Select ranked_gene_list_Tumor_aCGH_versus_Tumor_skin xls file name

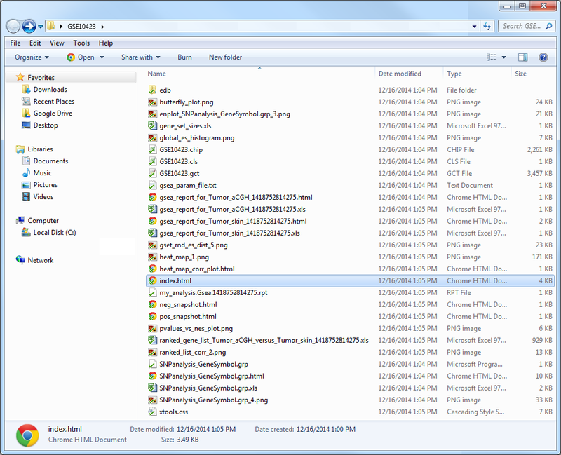pyautogui.click(x=264, y=340)
